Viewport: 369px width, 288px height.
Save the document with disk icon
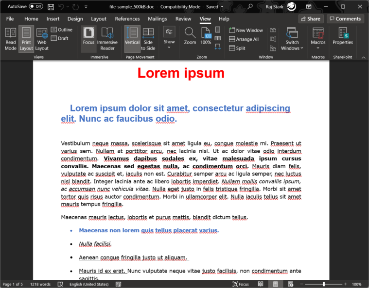pos(51,7)
